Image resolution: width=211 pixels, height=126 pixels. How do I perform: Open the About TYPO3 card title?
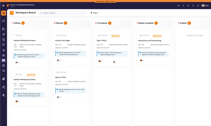click(60, 77)
